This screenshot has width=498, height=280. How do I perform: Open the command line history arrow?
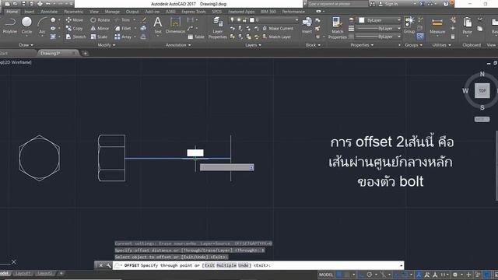tap(402, 265)
